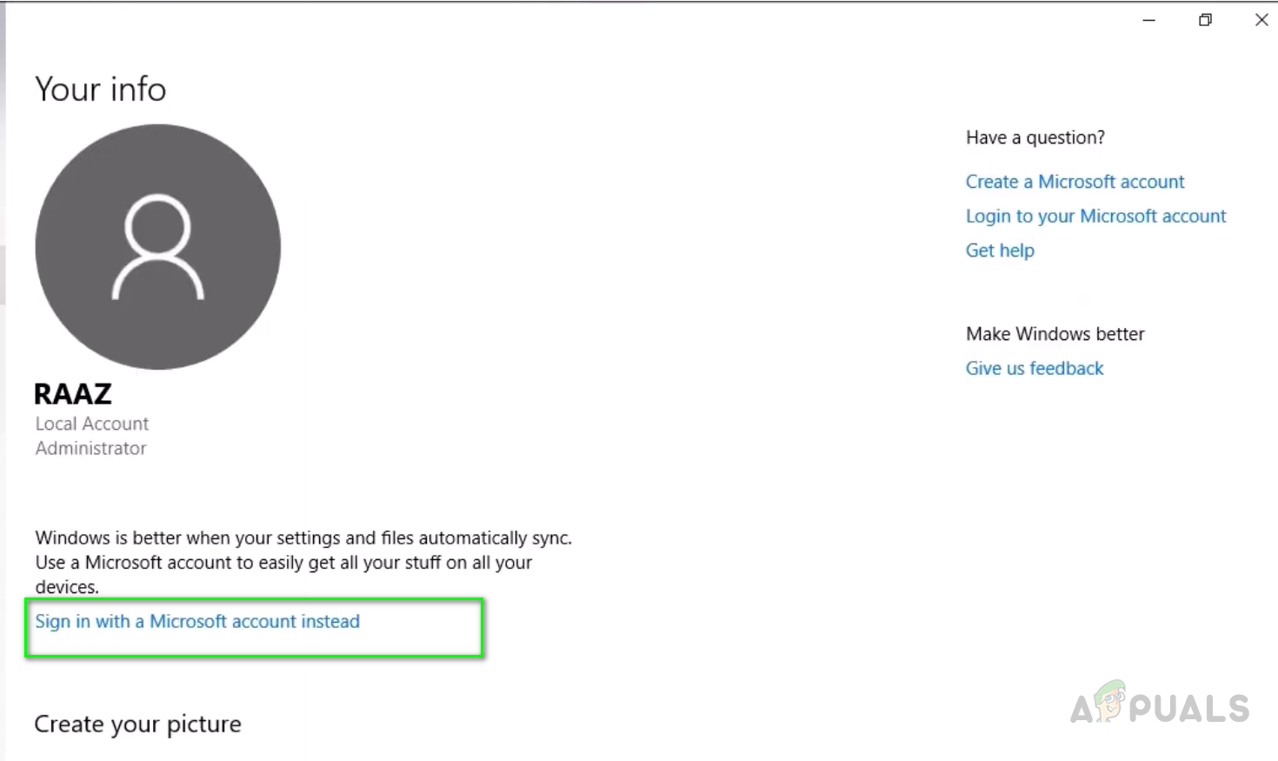Image resolution: width=1278 pixels, height=761 pixels.
Task: Open Login to your Microsoft account help
Action: click(1095, 217)
